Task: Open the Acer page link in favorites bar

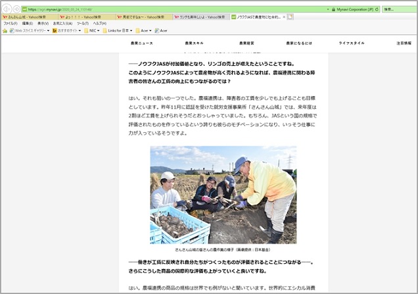Action: (161, 31)
